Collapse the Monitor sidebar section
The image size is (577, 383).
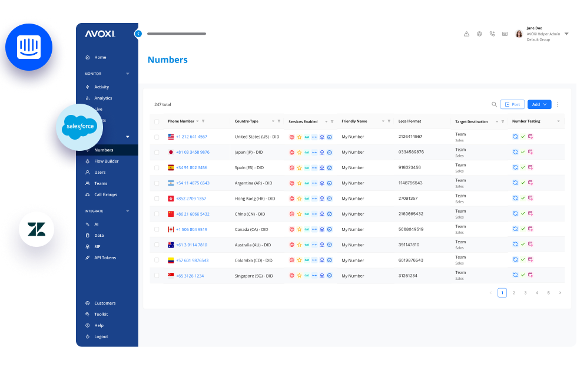click(x=128, y=74)
